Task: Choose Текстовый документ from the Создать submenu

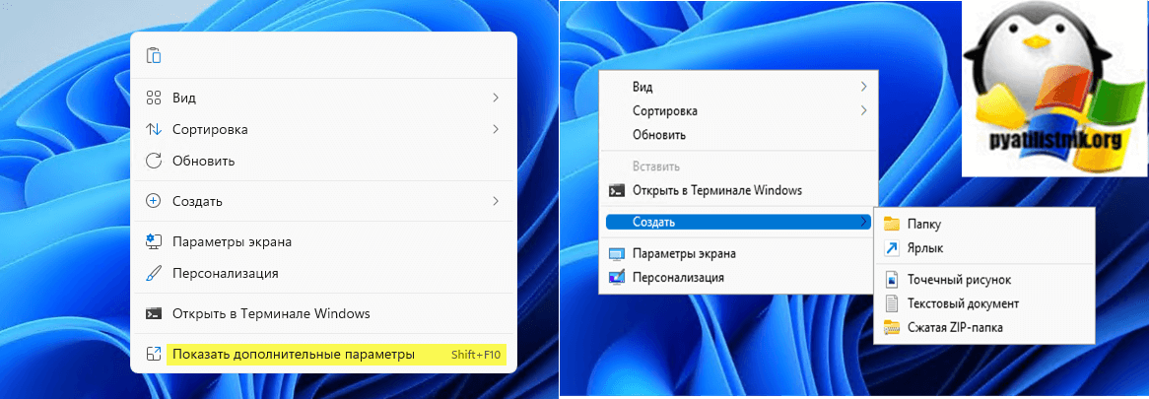Action: (964, 304)
